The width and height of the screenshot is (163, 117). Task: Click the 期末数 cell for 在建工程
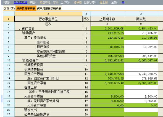141,87
